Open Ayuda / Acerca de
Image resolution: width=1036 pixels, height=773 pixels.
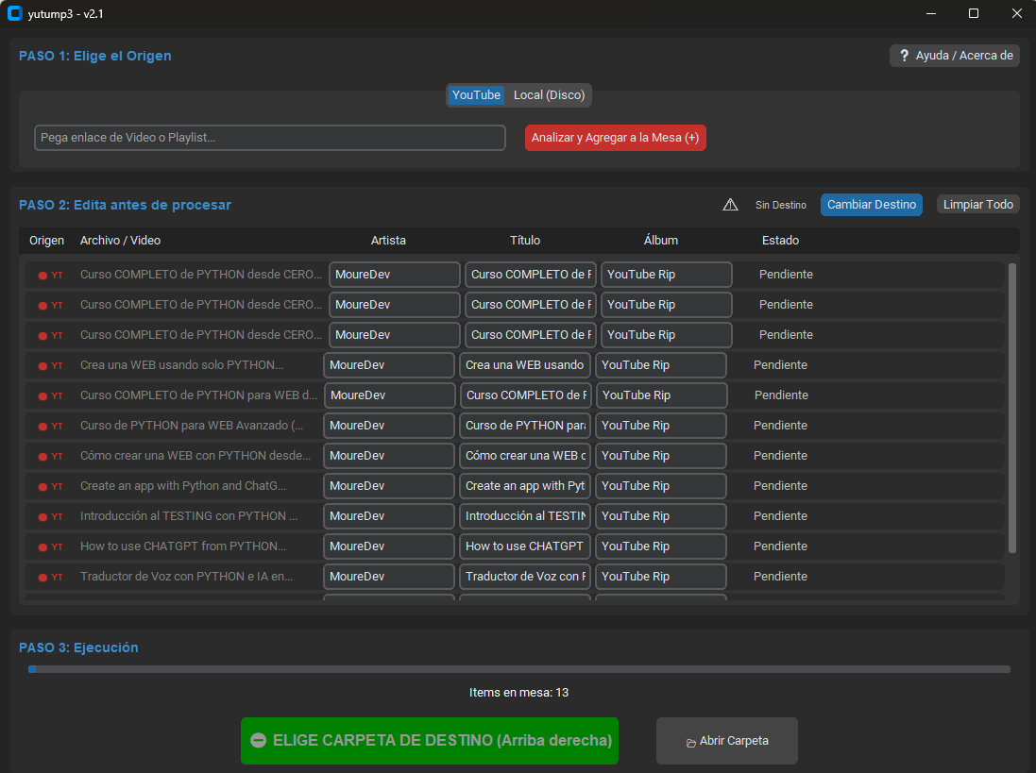(954, 56)
